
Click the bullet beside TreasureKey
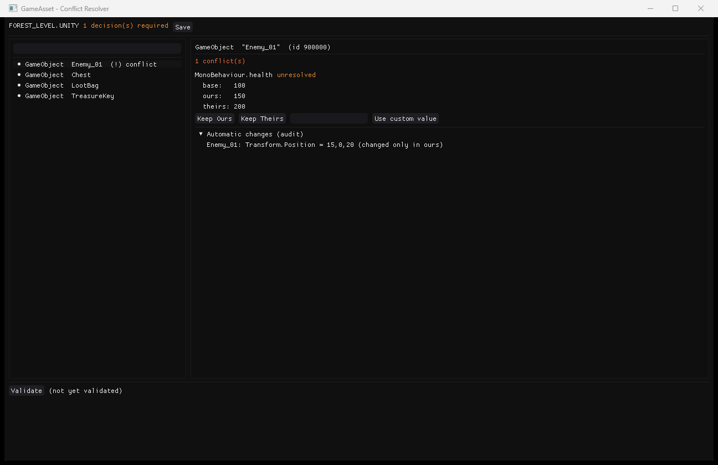(x=19, y=96)
